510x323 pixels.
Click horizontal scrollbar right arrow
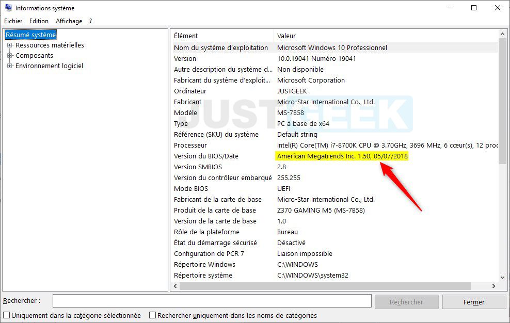point(493,286)
